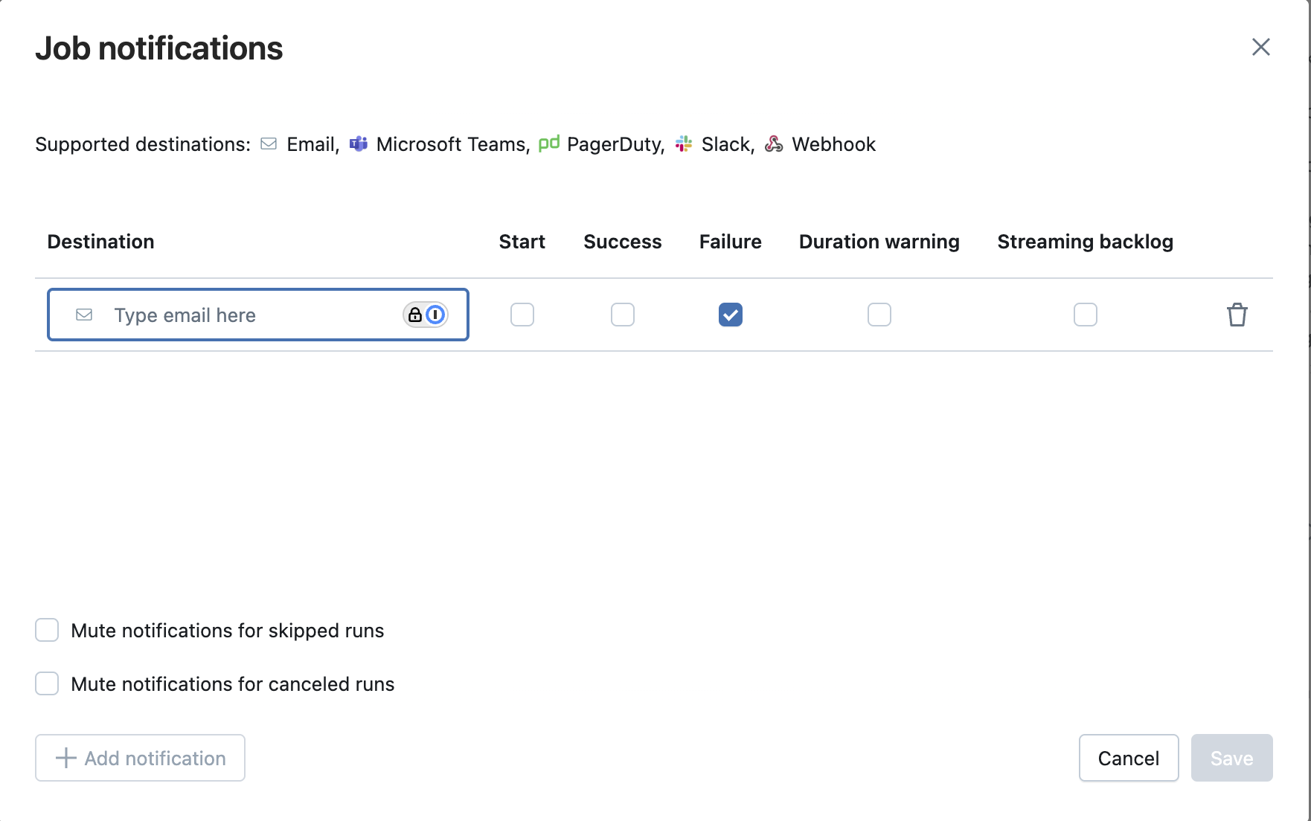The height and width of the screenshot is (821, 1311).
Task: Enable Streaming backlog notifications
Action: (1085, 315)
